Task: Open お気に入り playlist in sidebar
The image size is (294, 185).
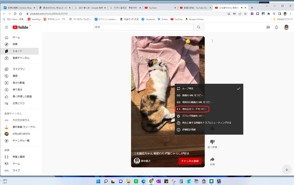Action: pos(20,103)
